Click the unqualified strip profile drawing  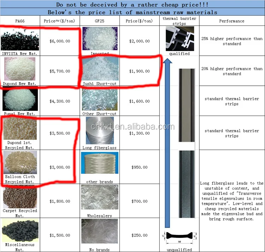pyautogui.click(x=179, y=237)
